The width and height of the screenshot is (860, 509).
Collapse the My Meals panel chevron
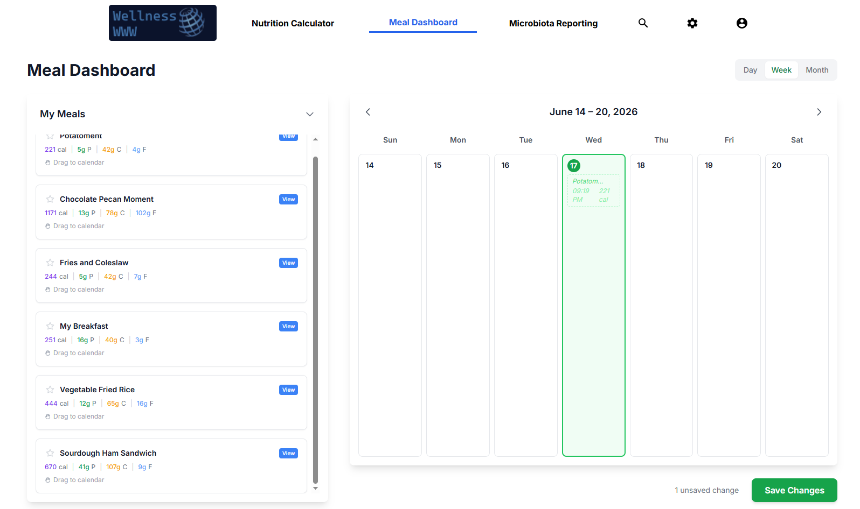tap(310, 114)
